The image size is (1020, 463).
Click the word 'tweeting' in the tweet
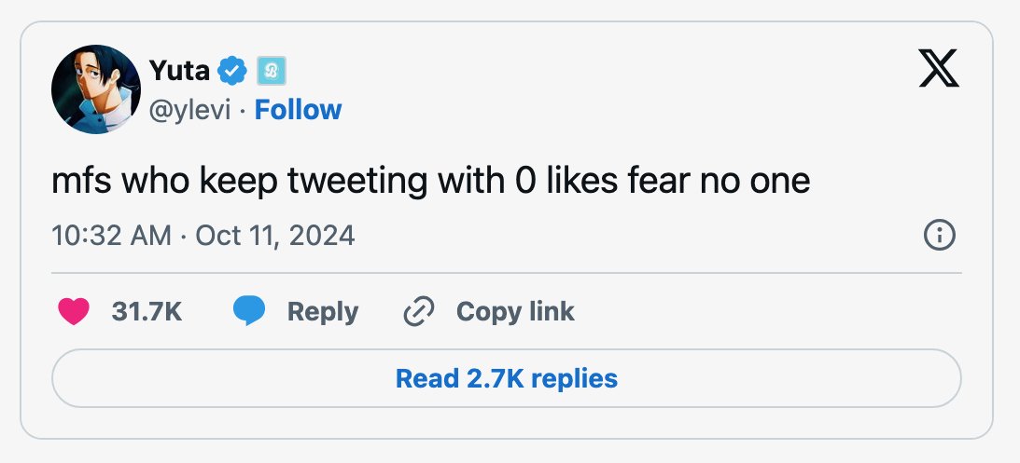click(357, 181)
